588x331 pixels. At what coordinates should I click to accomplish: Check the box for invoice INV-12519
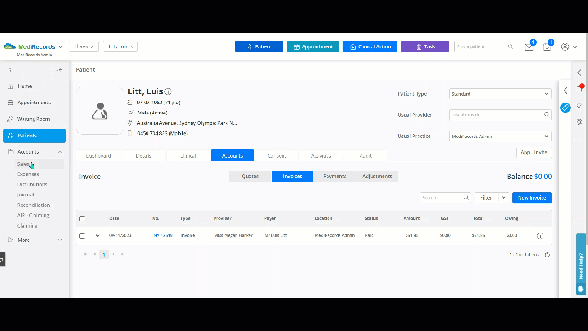[82, 236]
